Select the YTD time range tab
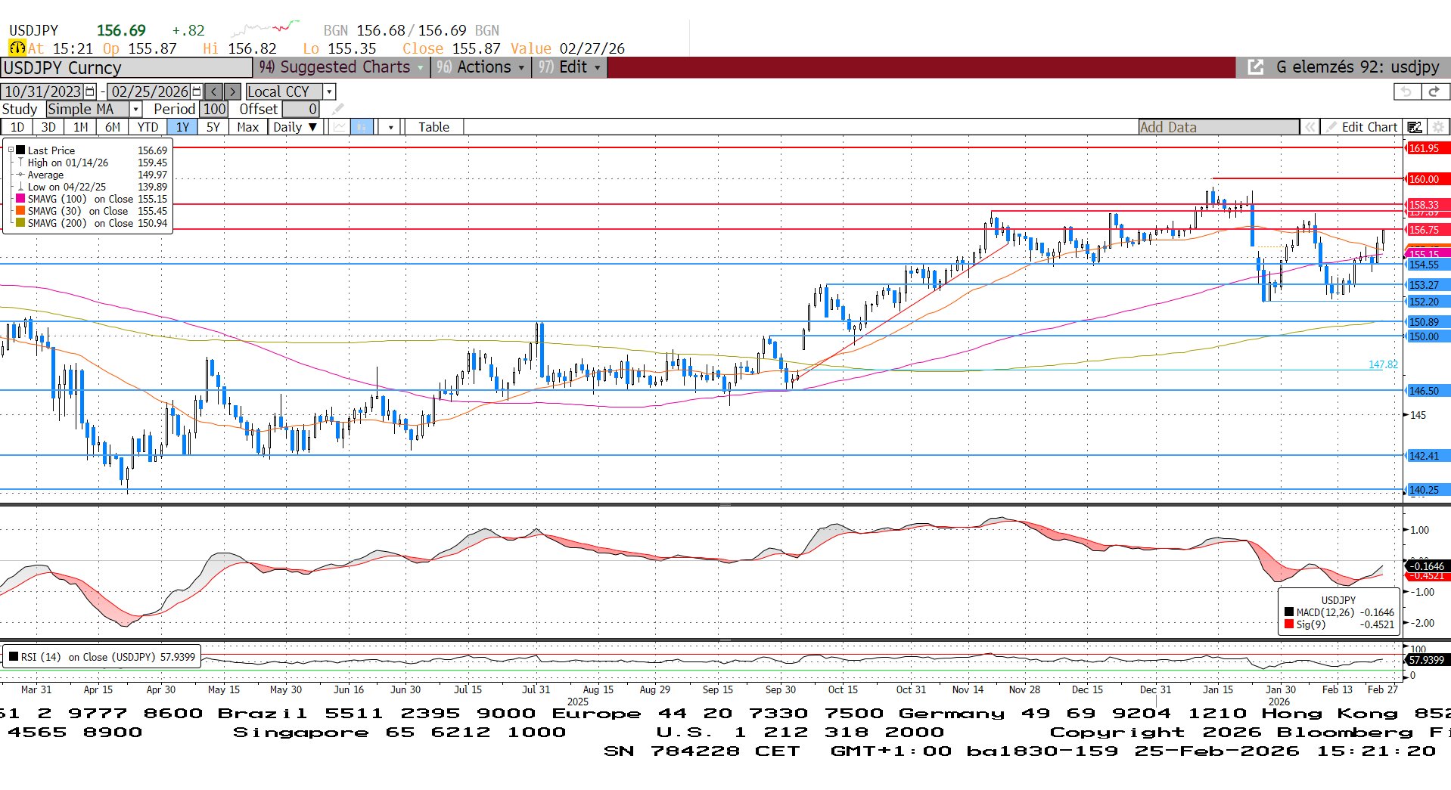The image size is (1451, 790). pos(148,127)
